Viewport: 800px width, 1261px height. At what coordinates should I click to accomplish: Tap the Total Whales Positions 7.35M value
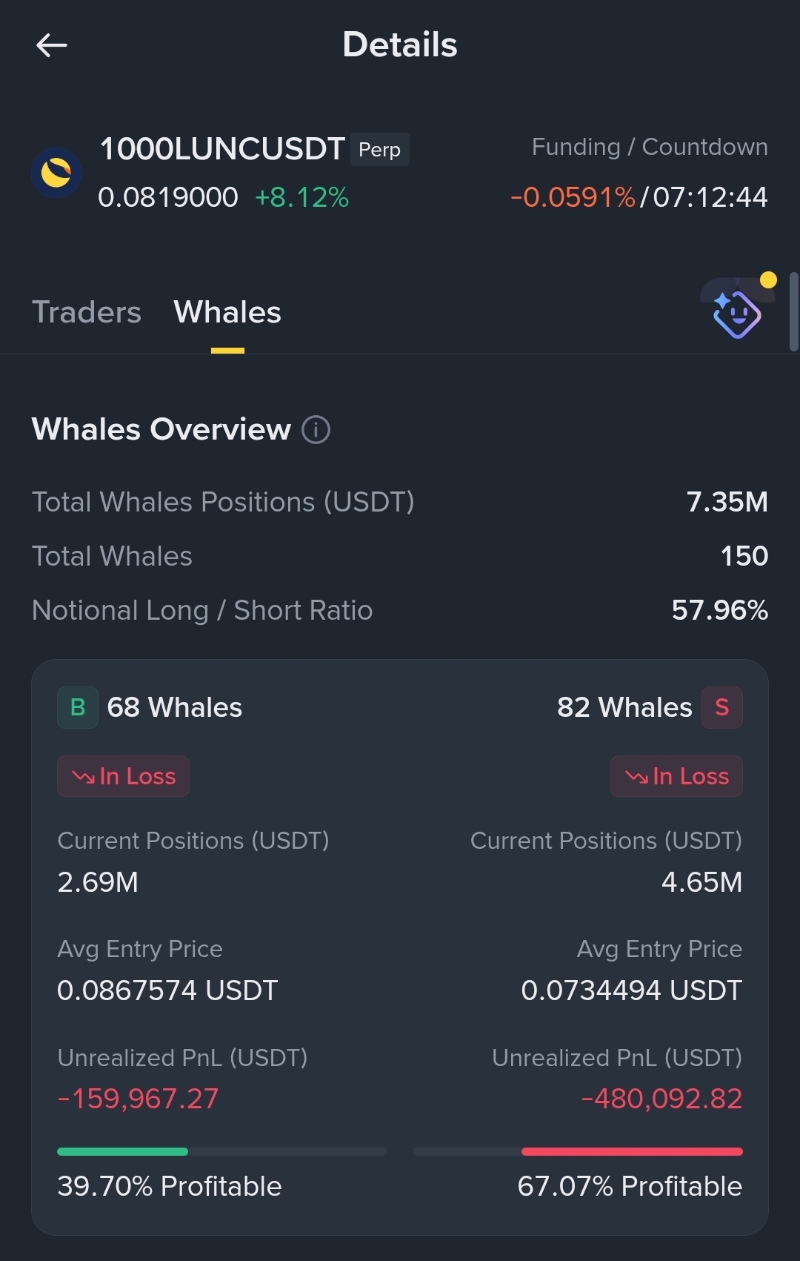(727, 502)
